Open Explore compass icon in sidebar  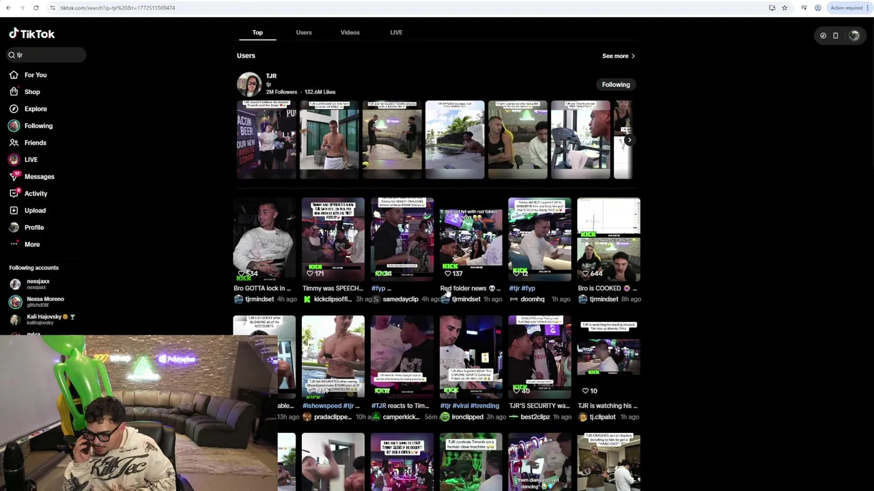click(14, 109)
